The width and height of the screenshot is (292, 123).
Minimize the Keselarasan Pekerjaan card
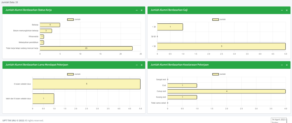[282, 65]
